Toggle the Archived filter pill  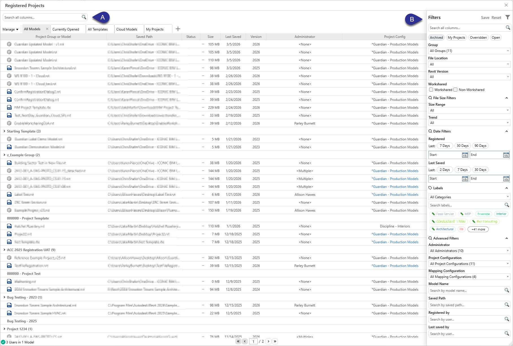(x=436, y=37)
